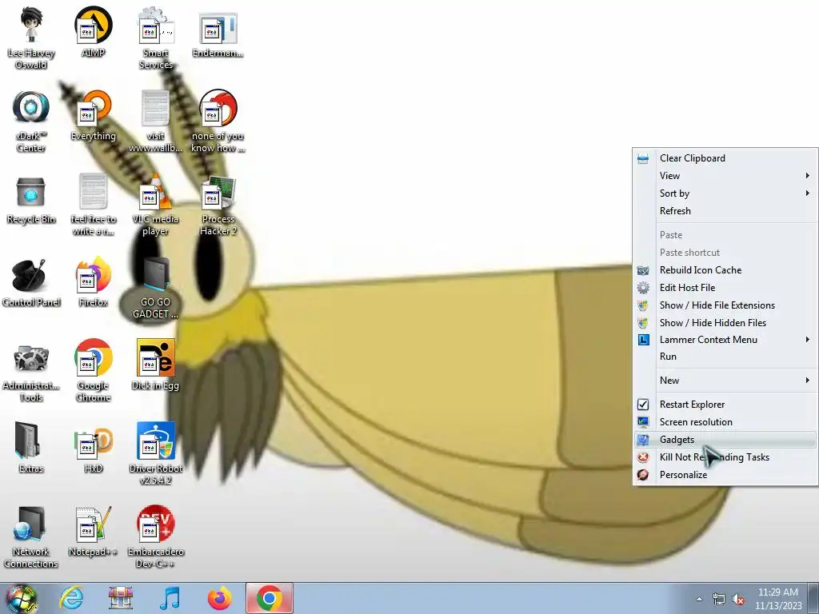Choose Rebuild Icon Cache

click(725, 270)
